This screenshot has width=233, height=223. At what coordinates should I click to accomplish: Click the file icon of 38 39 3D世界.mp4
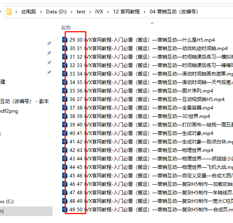(x=64, y=116)
